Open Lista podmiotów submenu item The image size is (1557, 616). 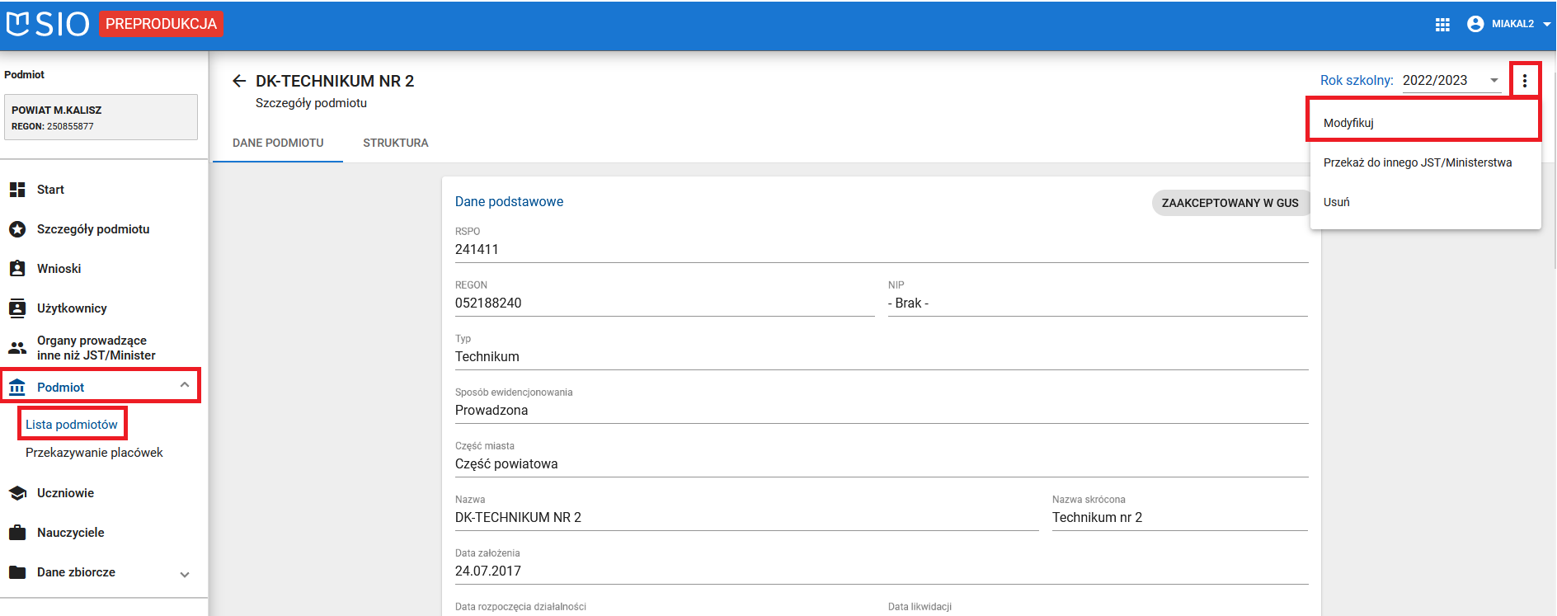72,425
